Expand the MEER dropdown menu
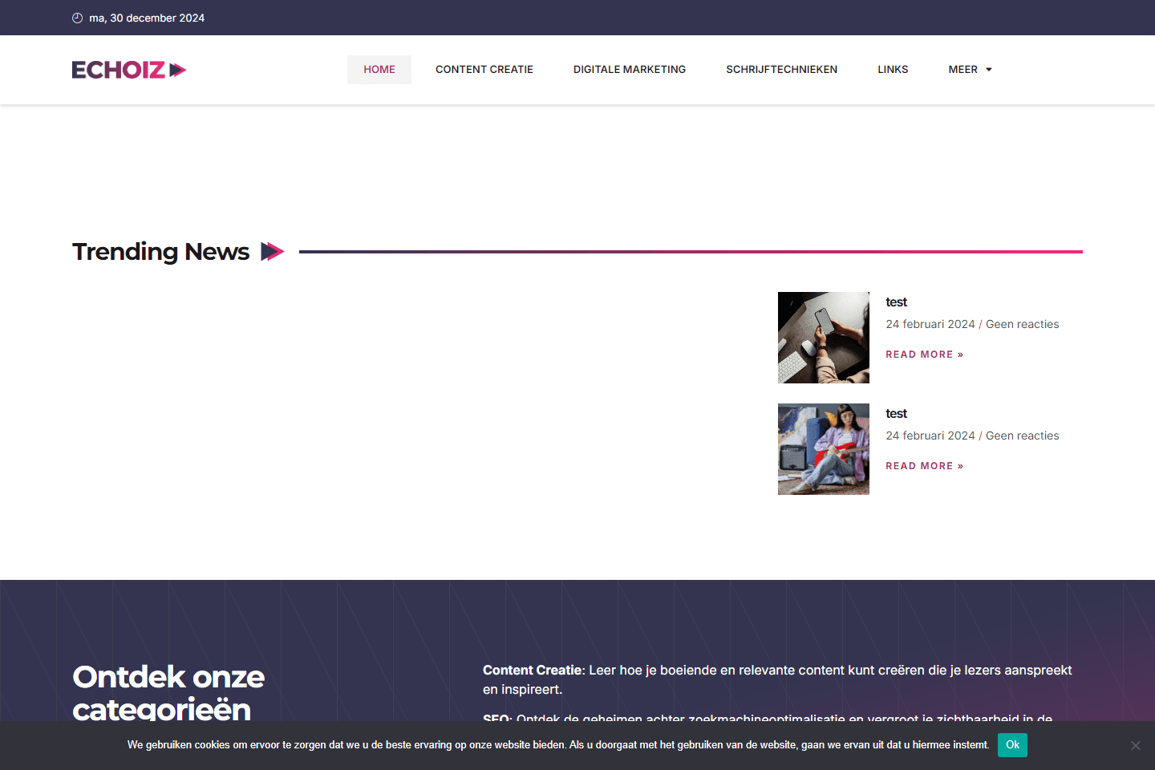 971,70
